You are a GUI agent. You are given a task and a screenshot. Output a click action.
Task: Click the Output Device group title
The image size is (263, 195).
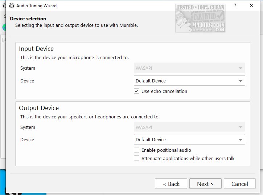[x=39, y=108]
